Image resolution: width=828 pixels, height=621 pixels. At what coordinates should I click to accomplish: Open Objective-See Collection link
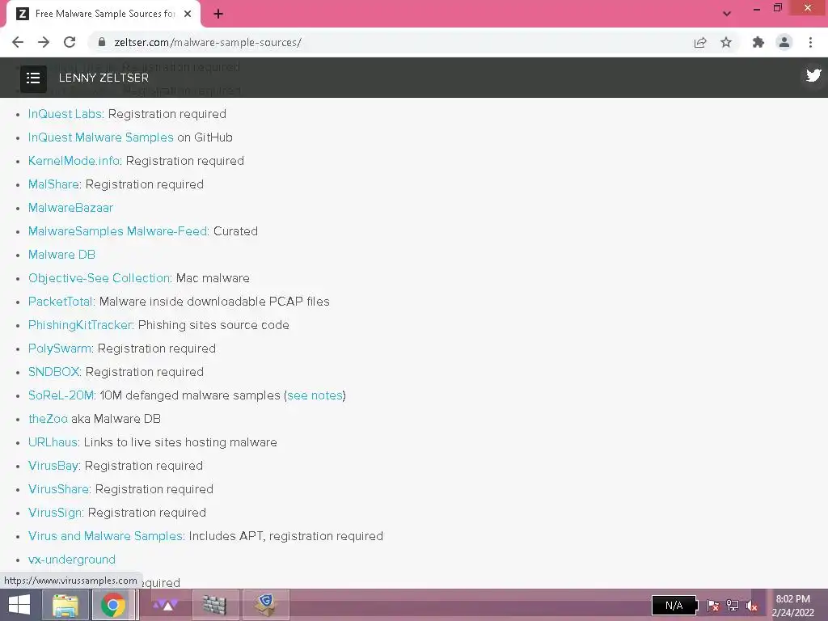[x=100, y=278]
